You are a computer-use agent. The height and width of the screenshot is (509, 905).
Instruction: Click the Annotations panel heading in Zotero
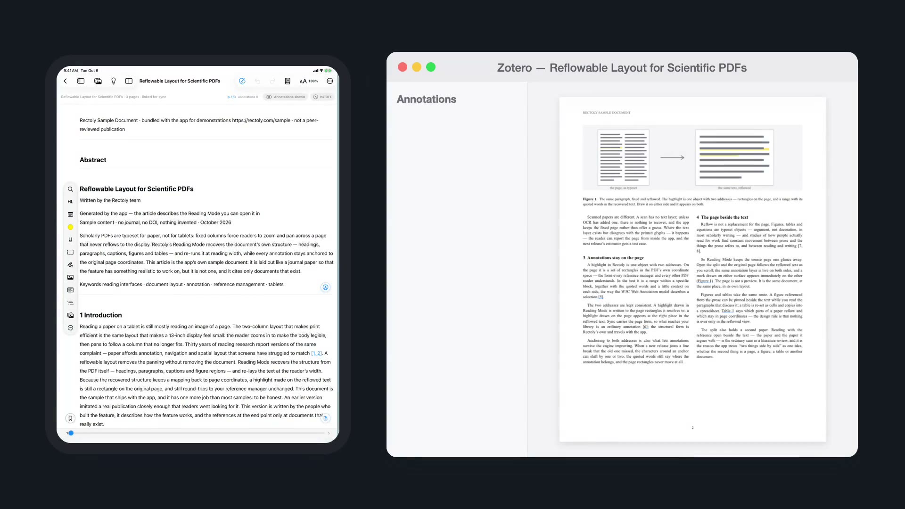tap(426, 99)
